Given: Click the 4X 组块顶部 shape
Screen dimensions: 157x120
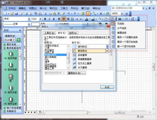Looking at the screenshot, I should point(10,55).
